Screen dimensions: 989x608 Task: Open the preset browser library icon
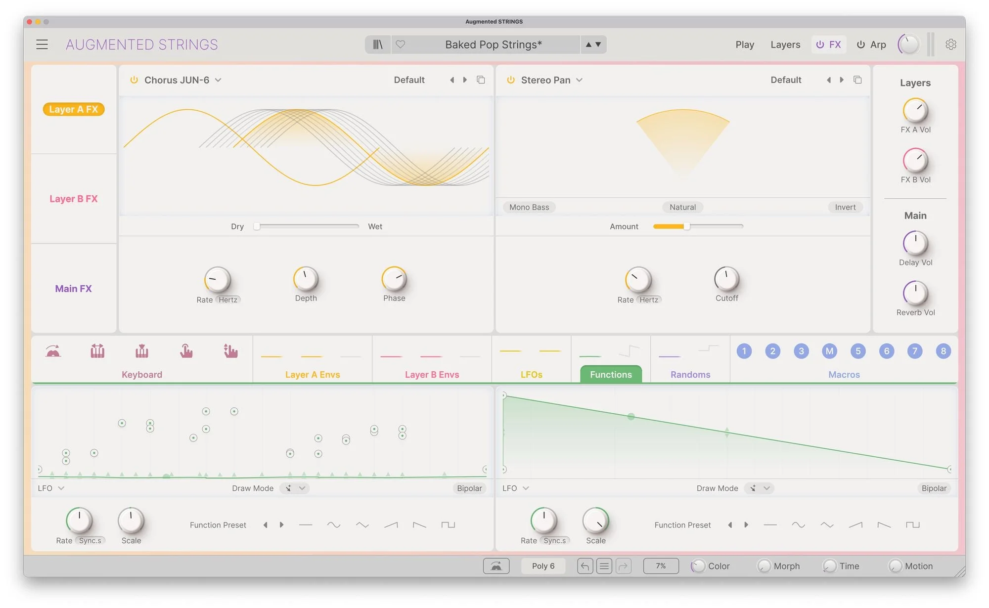point(378,44)
